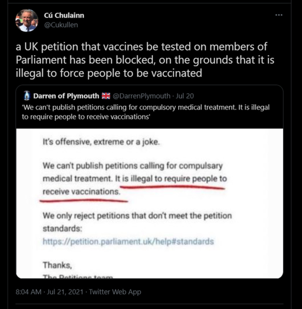Click the underlined "receive vaccinations" text

coord(81,191)
